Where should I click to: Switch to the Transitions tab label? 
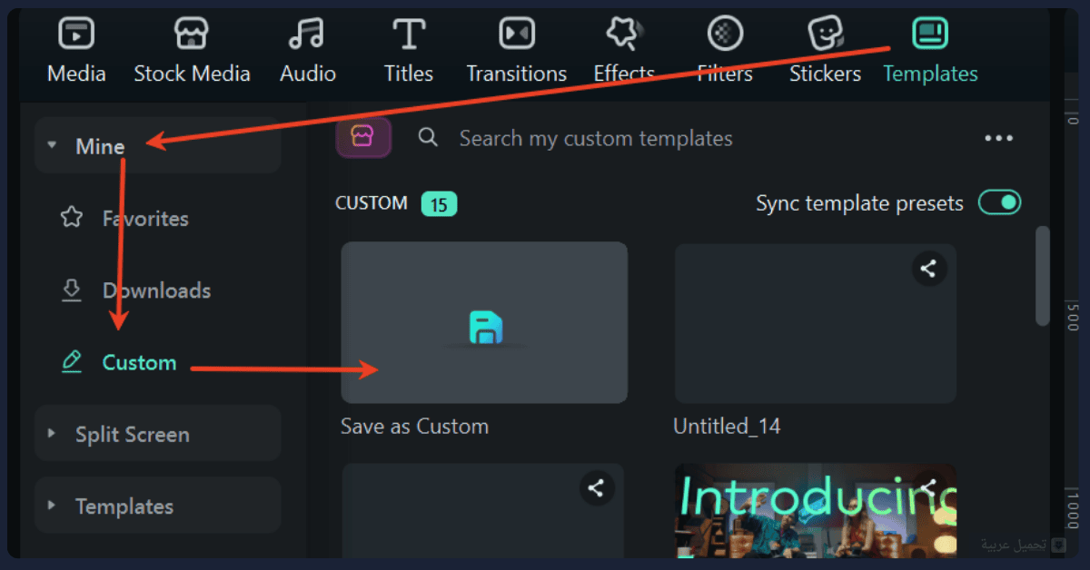click(516, 74)
